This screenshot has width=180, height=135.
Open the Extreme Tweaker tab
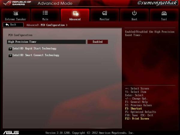[16, 15]
